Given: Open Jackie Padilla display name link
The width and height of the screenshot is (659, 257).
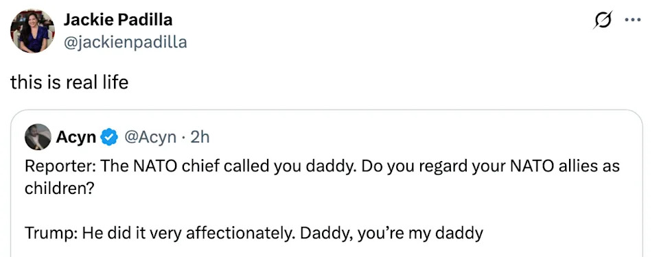Looking at the screenshot, I should coord(118,20).
